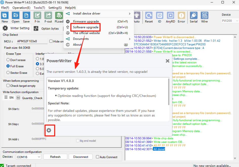239x167 pixels.
Task: Click the Open file toolbar icon
Action: (x=15, y=15)
